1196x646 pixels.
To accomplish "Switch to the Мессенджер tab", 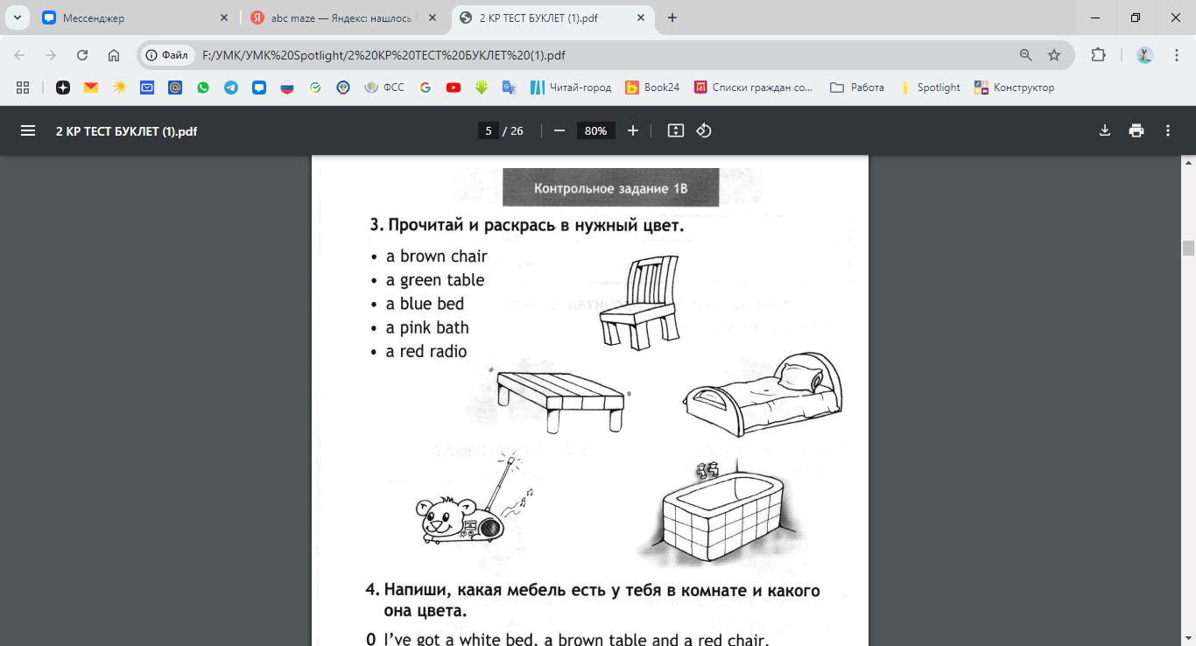I will (136, 18).
